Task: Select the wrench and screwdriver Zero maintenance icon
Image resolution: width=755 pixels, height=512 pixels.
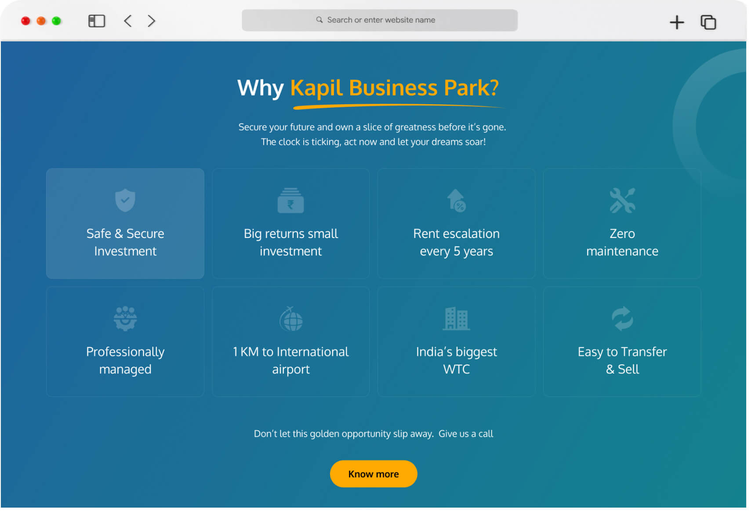Action: click(x=622, y=201)
